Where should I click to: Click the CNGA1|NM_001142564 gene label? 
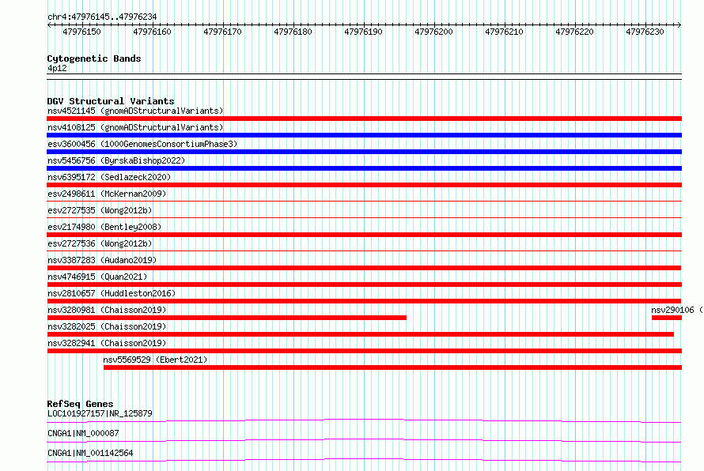90,453
